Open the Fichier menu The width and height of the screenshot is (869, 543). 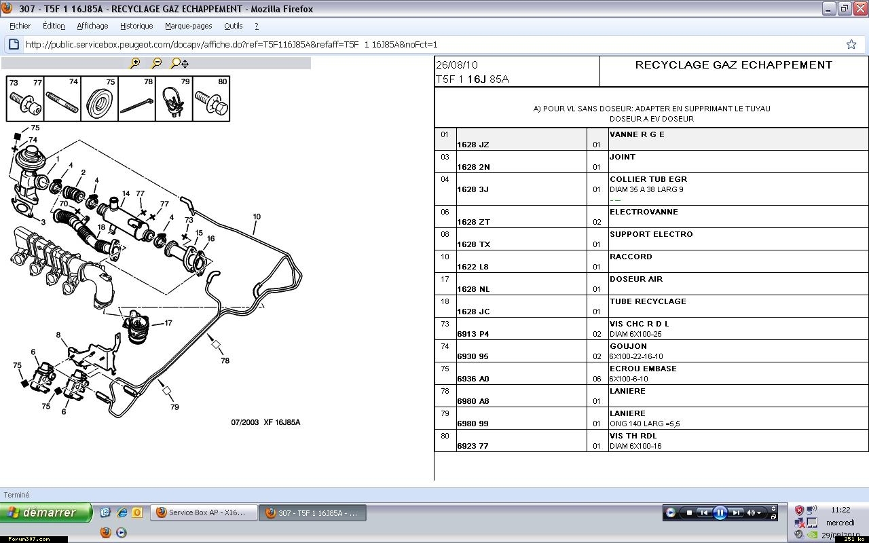pyautogui.click(x=20, y=26)
